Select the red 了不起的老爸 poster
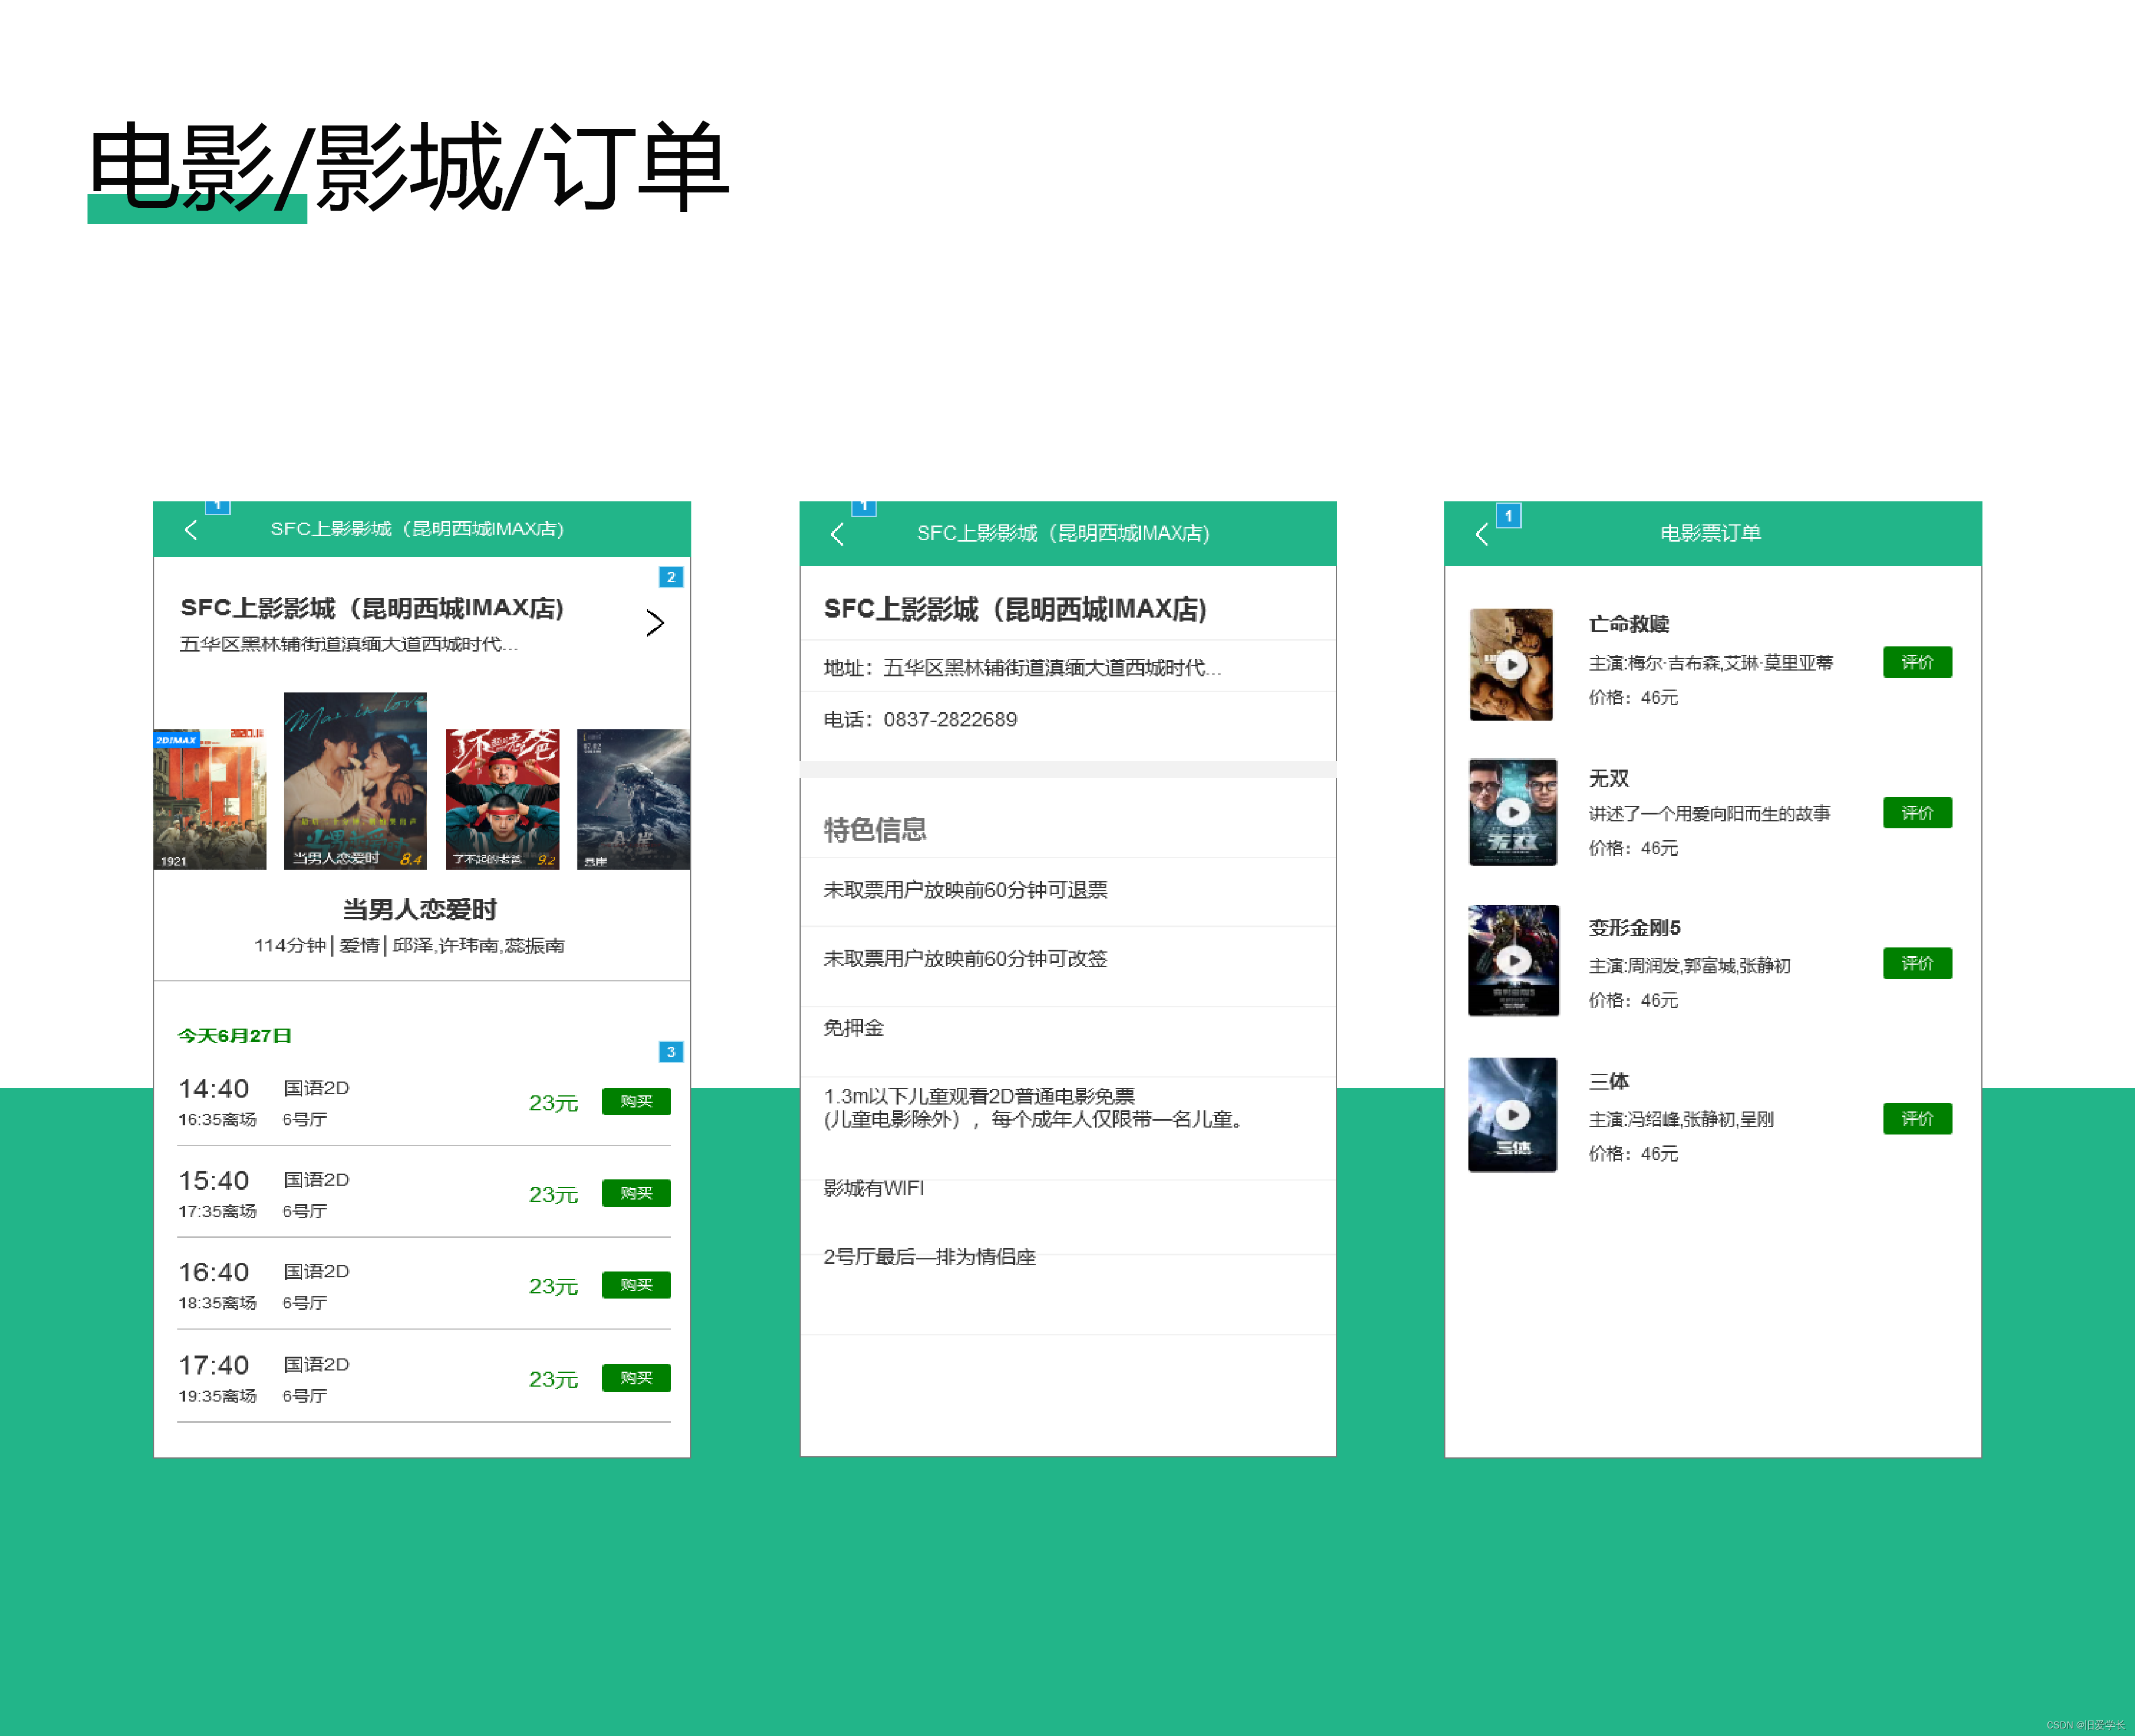The width and height of the screenshot is (2135, 1736). tap(502, 799)
